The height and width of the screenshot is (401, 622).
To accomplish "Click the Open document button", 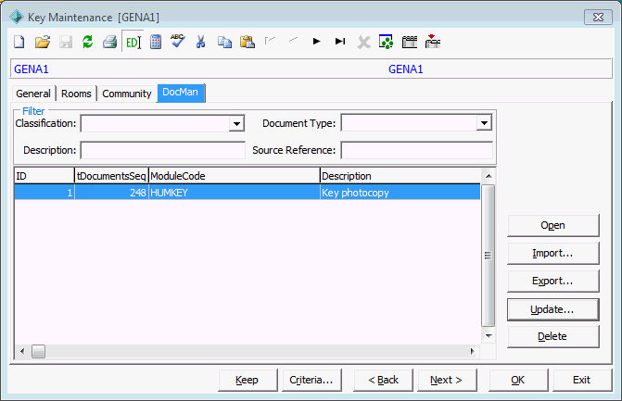I will pyautogui.click(x=553, y=225).
